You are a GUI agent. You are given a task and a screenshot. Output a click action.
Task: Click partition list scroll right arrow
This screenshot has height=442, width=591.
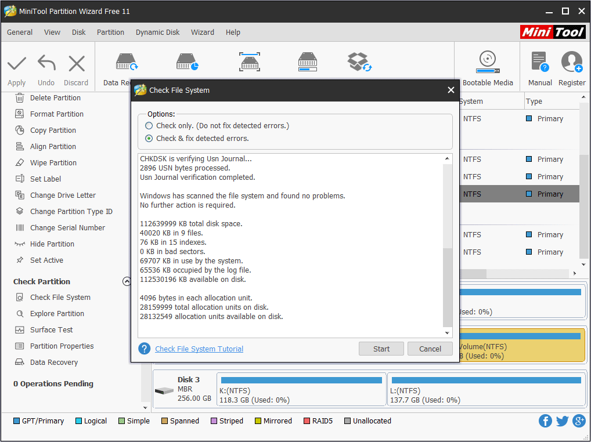[x=575, y=273]
